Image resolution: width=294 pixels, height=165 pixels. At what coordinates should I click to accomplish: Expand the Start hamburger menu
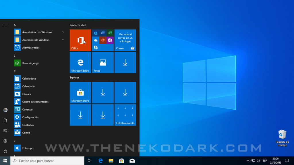tap(5, 25)
